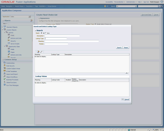Click the Home link in toolbar
This screenshot has height=131, width=164.
coord(3,6)
